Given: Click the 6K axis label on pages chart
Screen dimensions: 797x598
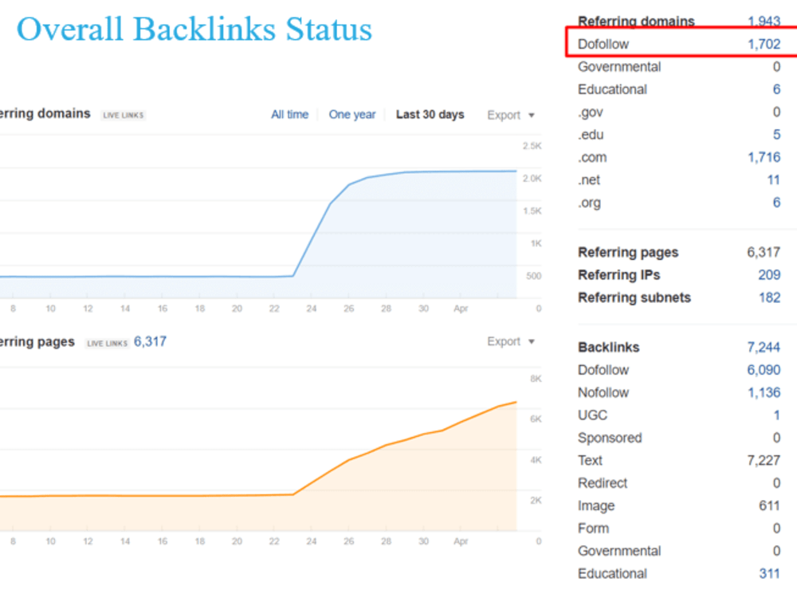Looking at the screenshot, I should [536, 419].
